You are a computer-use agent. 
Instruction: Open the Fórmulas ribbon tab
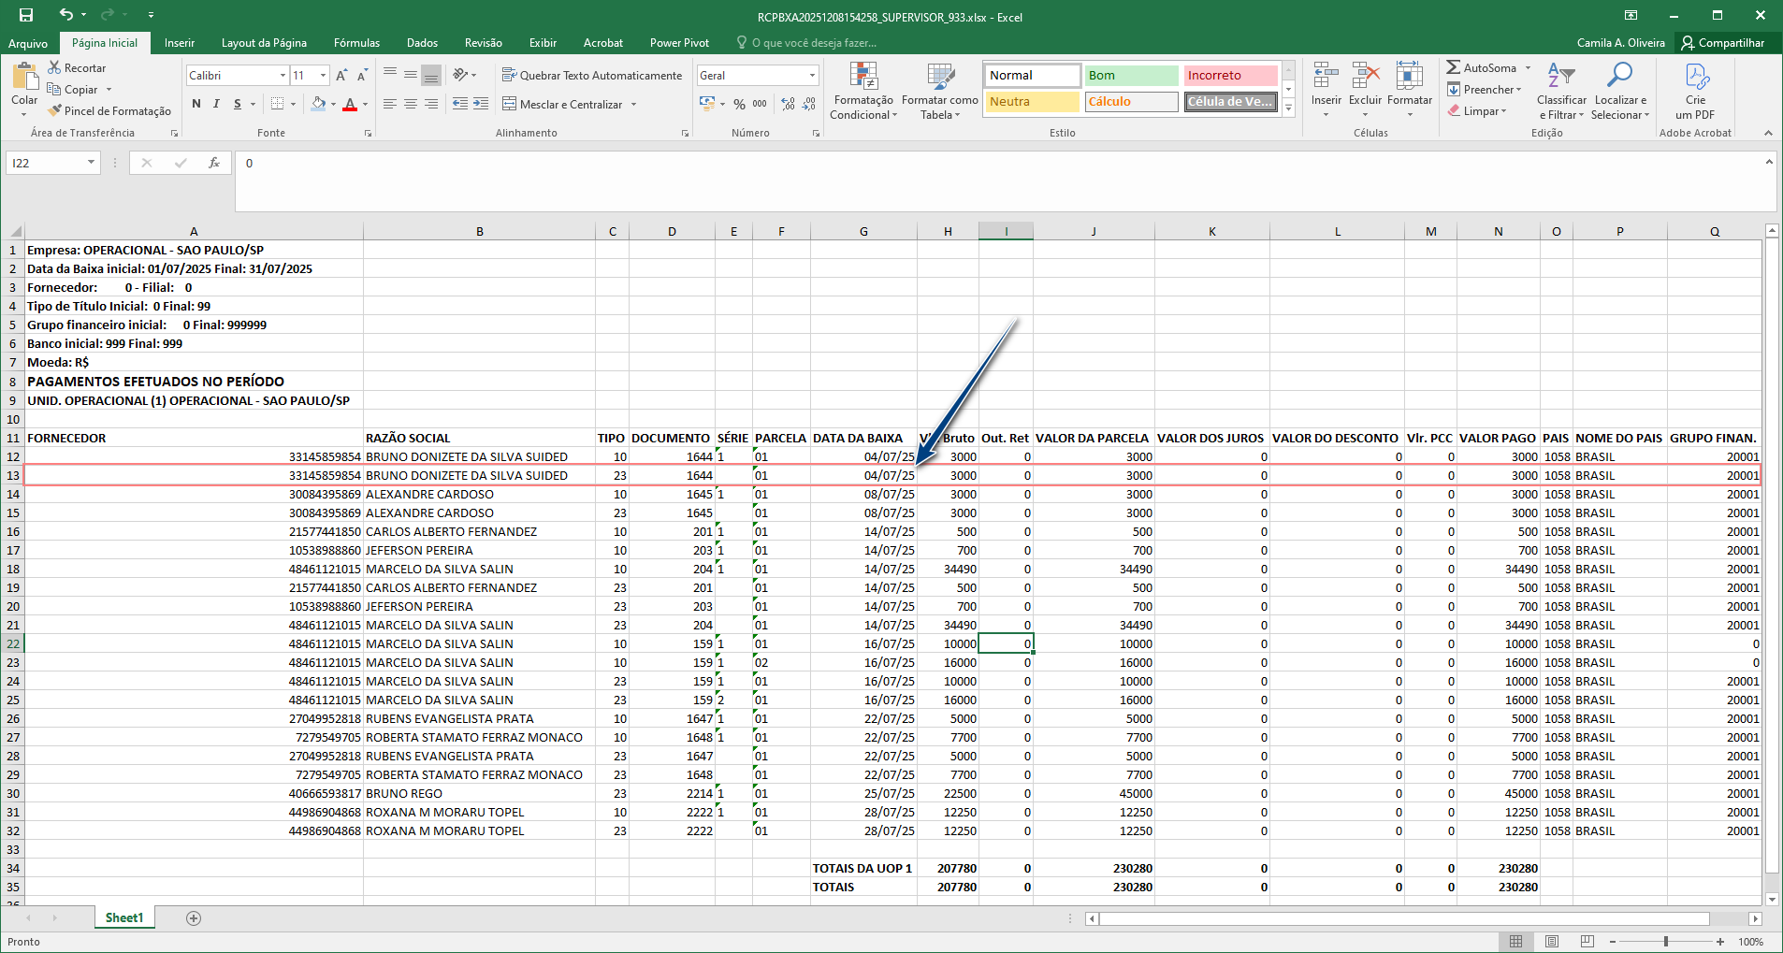pos(356,43)
